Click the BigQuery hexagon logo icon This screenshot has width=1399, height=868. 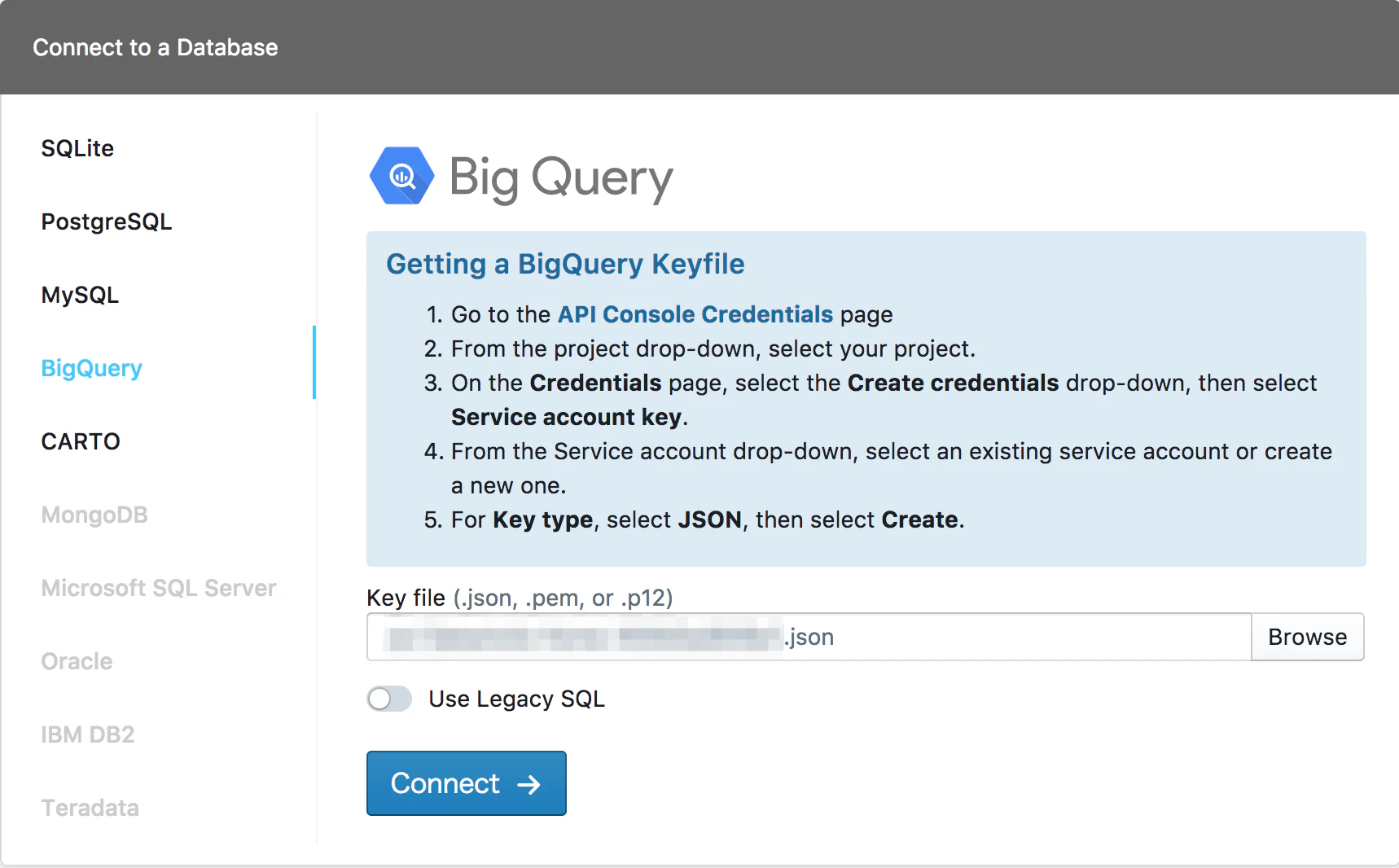(402, 176)
